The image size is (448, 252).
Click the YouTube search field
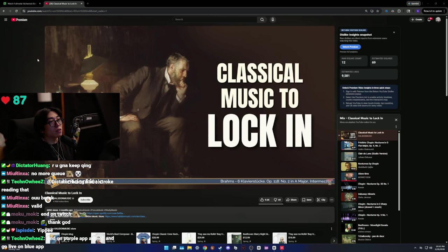click(215, 20)
